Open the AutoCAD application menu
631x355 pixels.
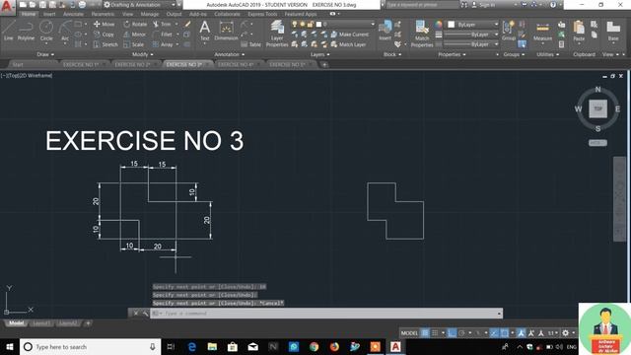(x=7, y=7)
